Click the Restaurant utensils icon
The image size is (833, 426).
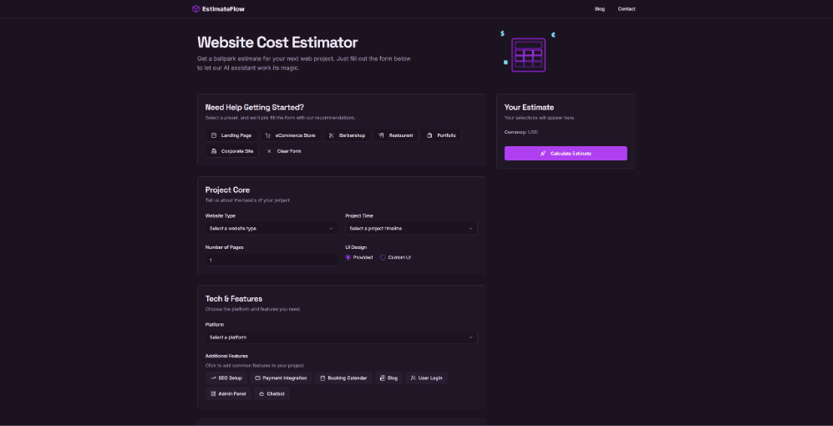tap(381, 135)
